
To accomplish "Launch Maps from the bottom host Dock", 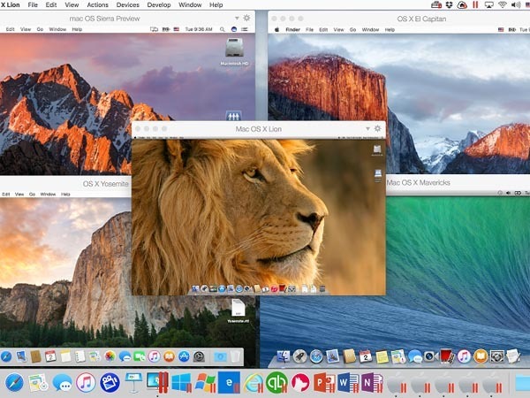I will 38,383.
